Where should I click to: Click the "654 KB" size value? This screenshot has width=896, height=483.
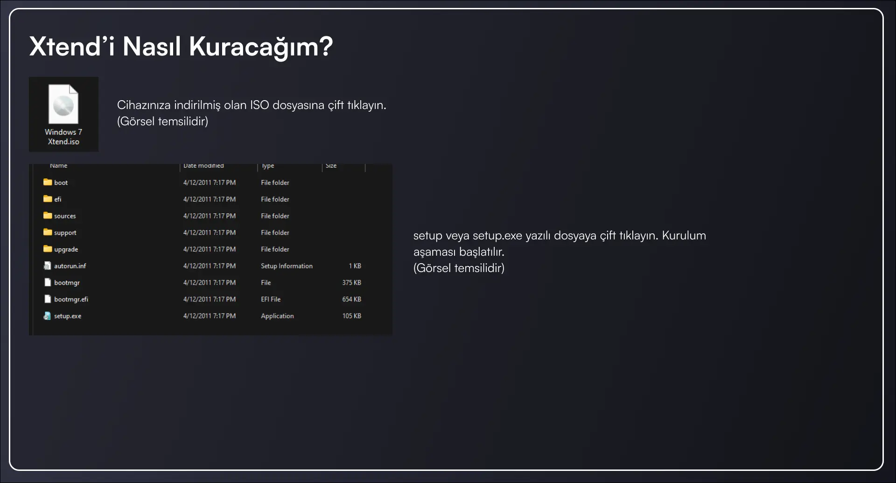coord(351,299)
